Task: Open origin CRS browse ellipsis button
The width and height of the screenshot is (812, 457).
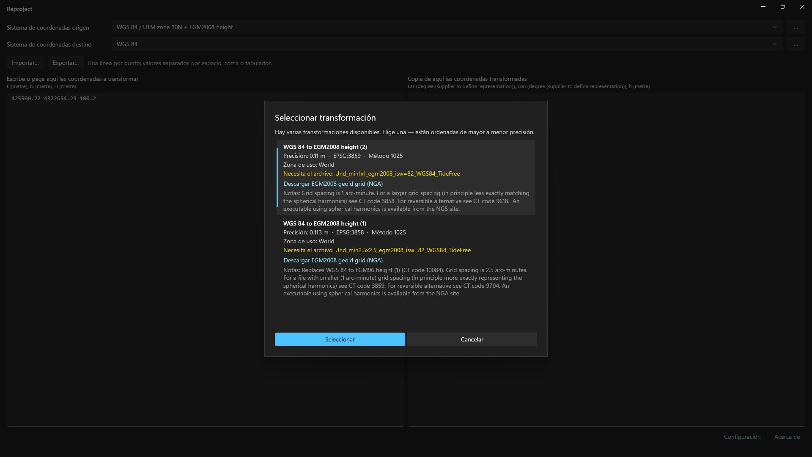Action: (796, 28)
